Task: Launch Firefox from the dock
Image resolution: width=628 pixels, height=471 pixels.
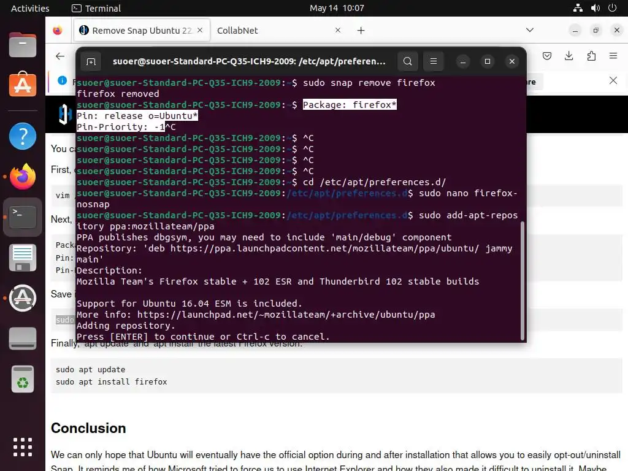Action: pyautogui.click(x=23, y=177)
